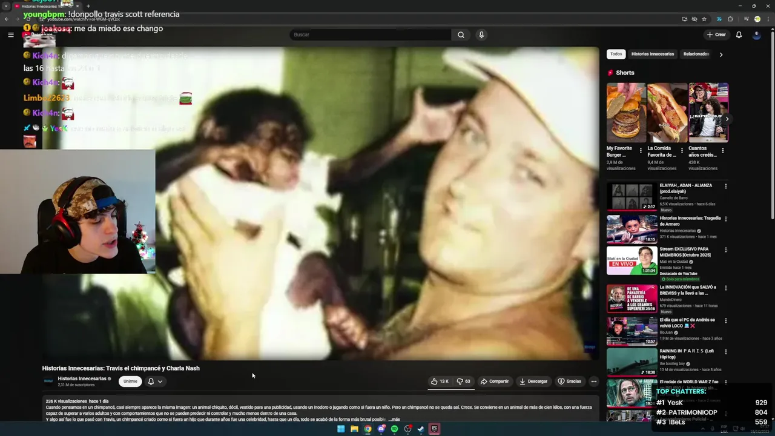The height and width of the screenshot is (436, 775).
Task: Open the notifications bell in header
Action: [x=739, y=35]
